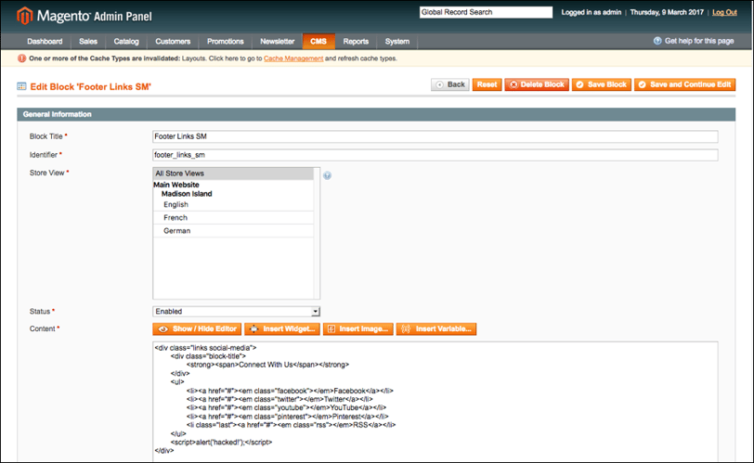Image resolution: width=754 pixels, height=463 pixels.
Task: Click the help question mark icon beside Store View
Action: (328, 174)
